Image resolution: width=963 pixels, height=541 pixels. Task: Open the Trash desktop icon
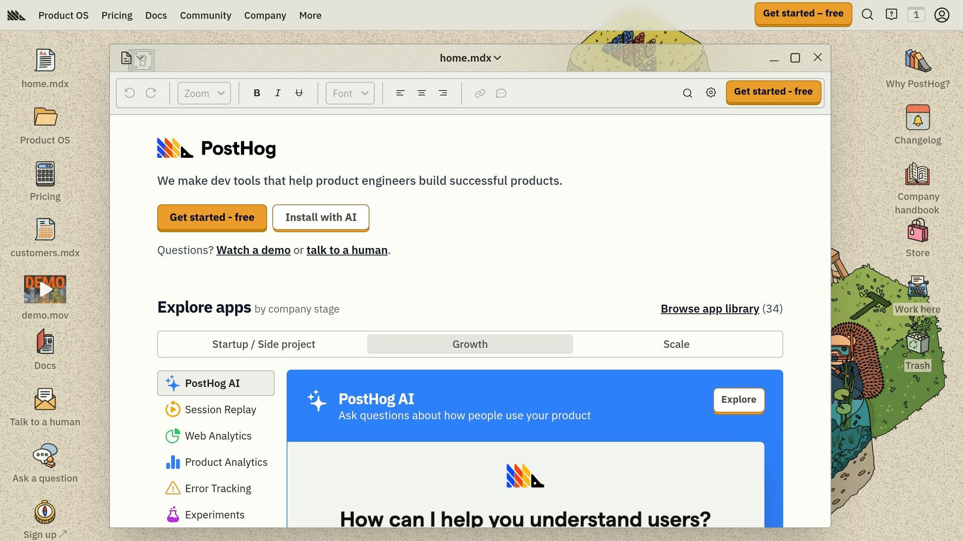[917, 345]
